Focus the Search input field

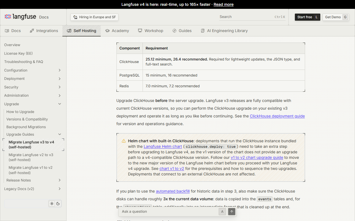pos(252,17)
